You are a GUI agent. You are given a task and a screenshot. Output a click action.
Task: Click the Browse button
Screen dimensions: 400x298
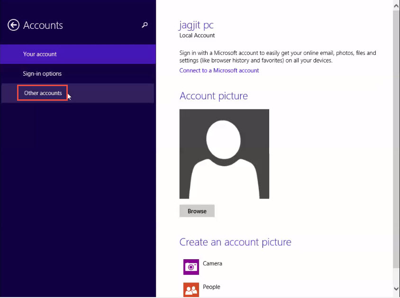197,211
